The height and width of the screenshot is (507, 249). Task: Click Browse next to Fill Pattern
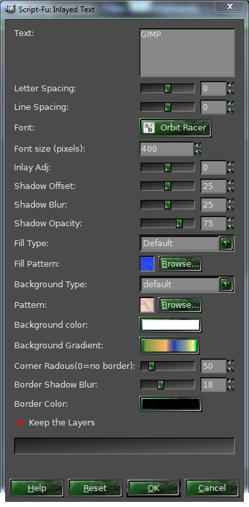pos(180,264)
